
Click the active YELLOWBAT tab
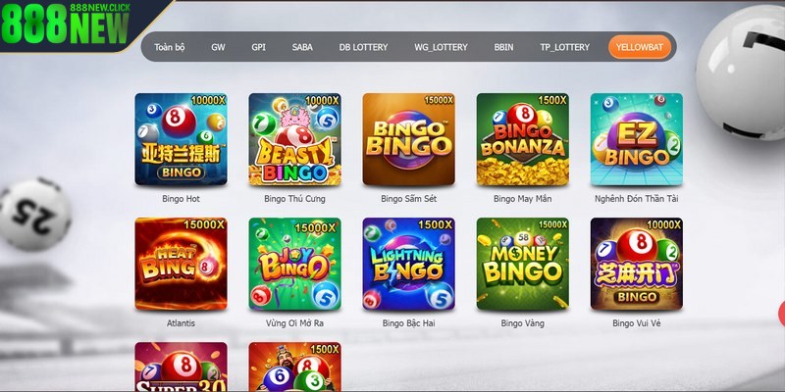[640, 47]
